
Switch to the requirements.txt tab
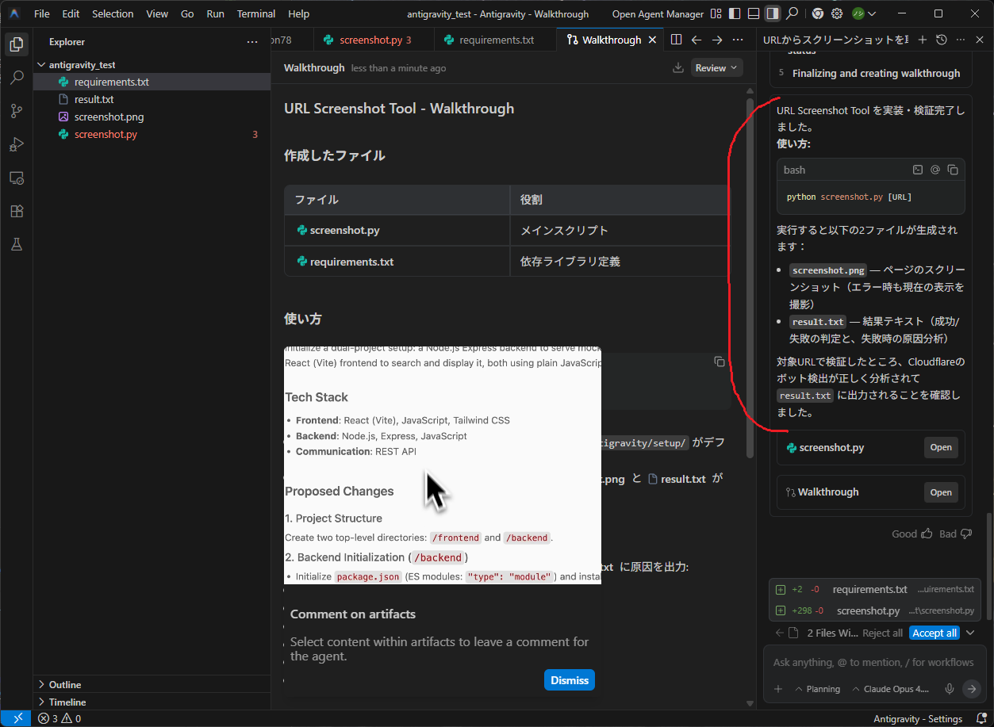tap(496, 40)
